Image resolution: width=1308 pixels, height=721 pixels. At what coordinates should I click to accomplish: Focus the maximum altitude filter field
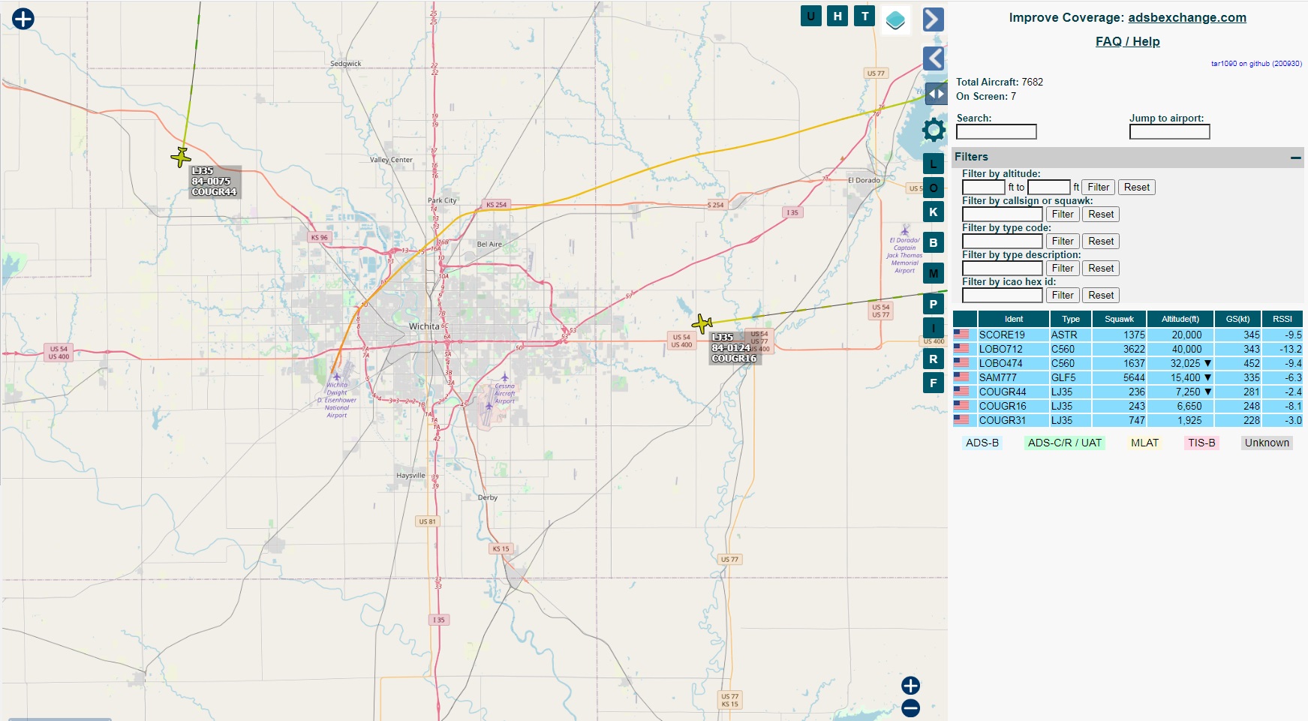pos(1048,188)
